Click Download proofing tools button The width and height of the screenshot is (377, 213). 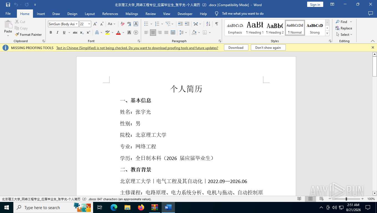click(236, 48)
